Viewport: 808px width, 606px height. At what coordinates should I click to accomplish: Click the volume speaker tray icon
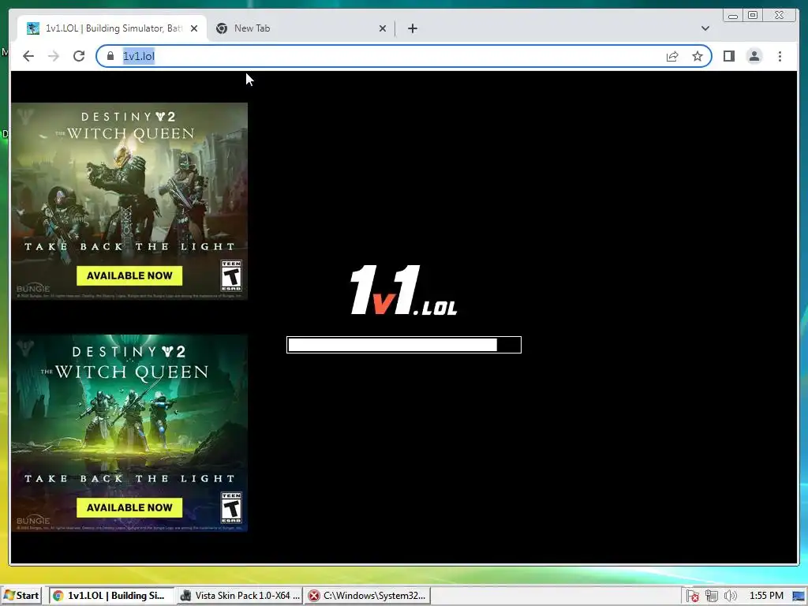point(730,597)
